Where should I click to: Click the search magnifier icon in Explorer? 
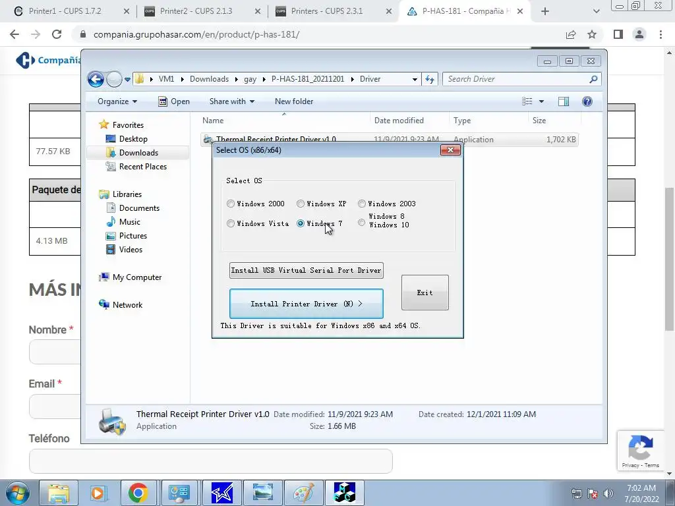pos(593,79)
